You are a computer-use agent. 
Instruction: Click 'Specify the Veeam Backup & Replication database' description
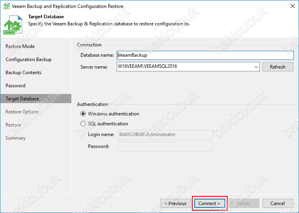[109, 24]
